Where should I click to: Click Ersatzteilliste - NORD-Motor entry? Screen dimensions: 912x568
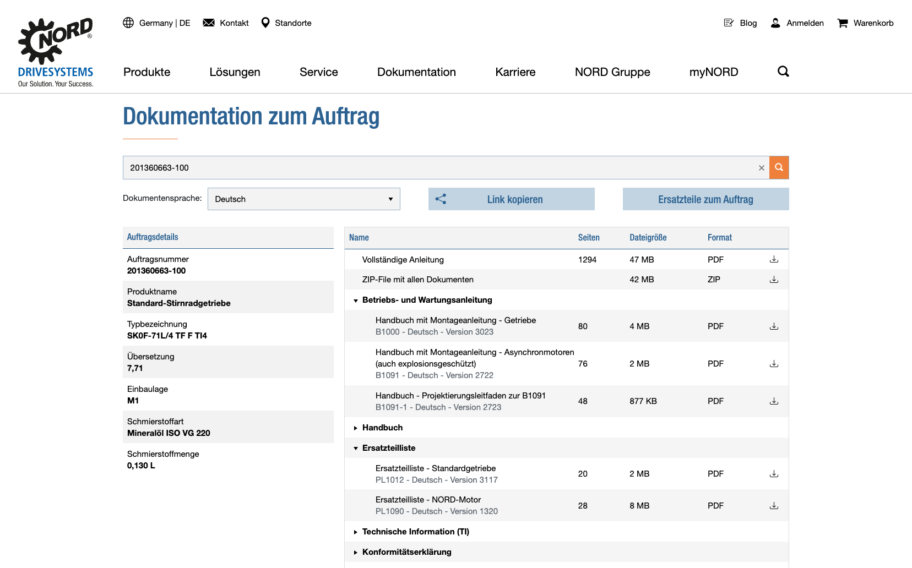tap(428, 500)
